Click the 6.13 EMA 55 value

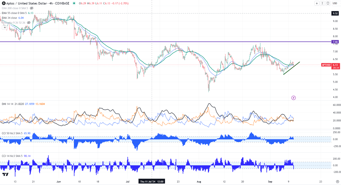pyautogui.click(x=31, y=13)
